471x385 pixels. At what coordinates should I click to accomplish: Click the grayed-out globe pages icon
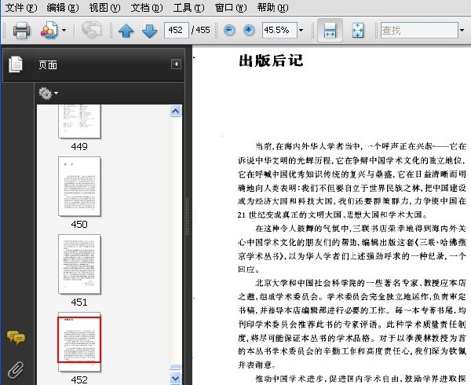pyautogui.click(x=92, y=30)
